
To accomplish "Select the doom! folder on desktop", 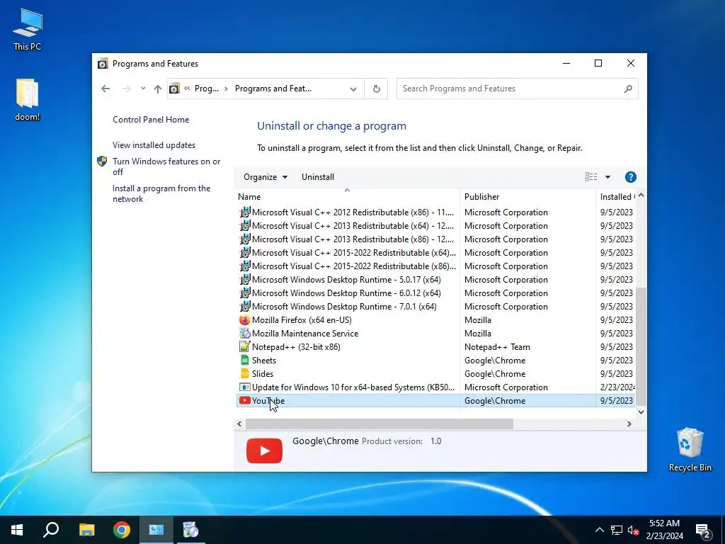I will 28,99.
